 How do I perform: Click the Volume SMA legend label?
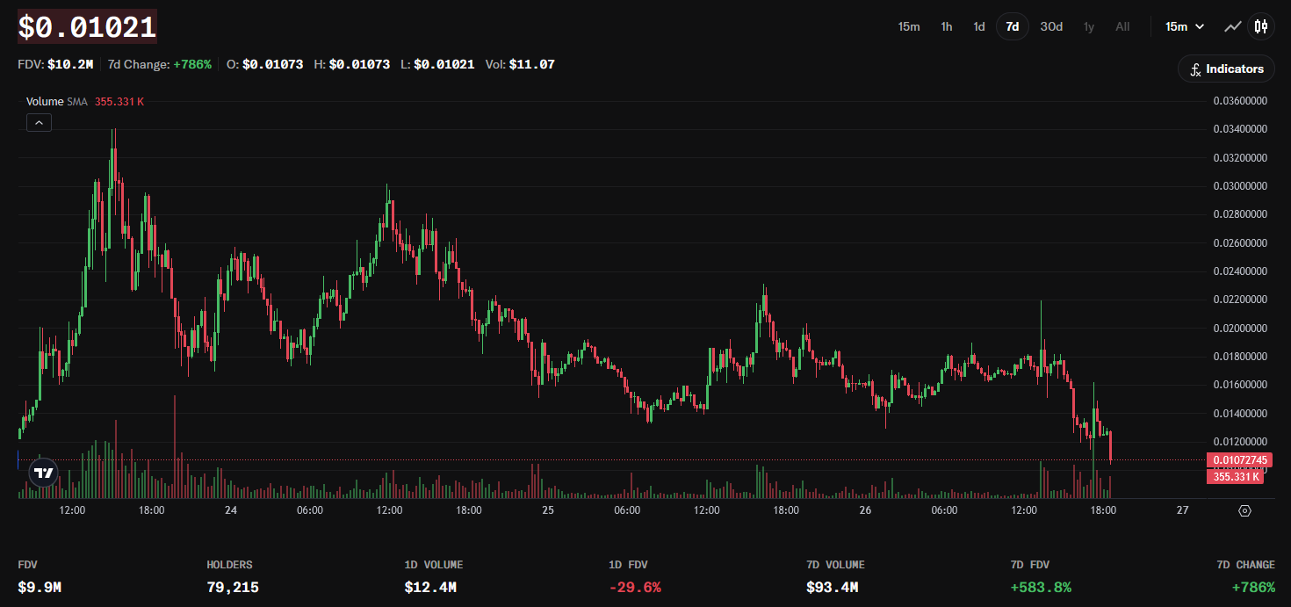coord(57,102)
